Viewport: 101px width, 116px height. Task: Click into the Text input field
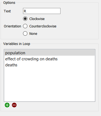pyautogui.click(x=42, y=11)
